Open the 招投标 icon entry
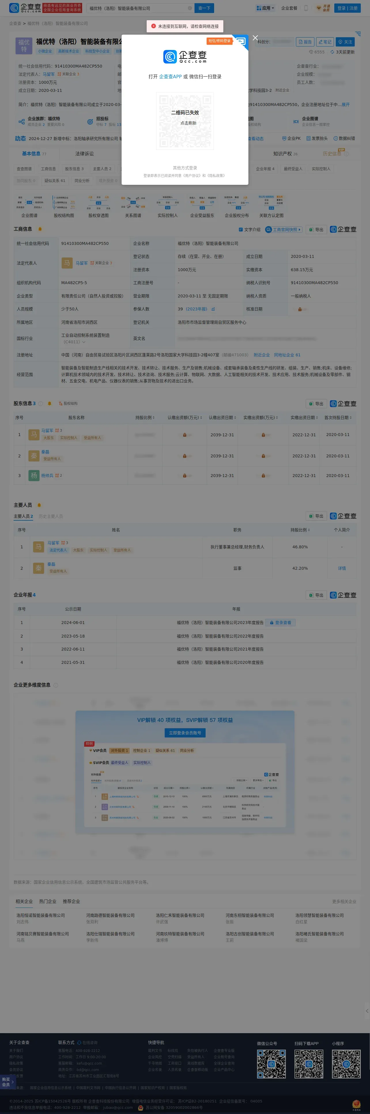 pos(90,122)
